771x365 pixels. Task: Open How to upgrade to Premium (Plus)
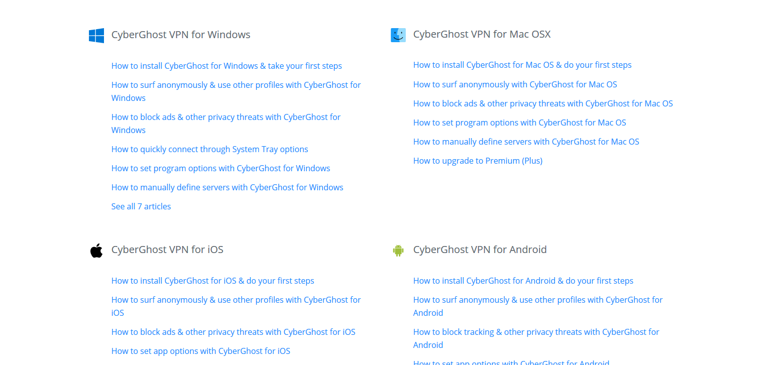pyautogui.click(x=478, y=161)
